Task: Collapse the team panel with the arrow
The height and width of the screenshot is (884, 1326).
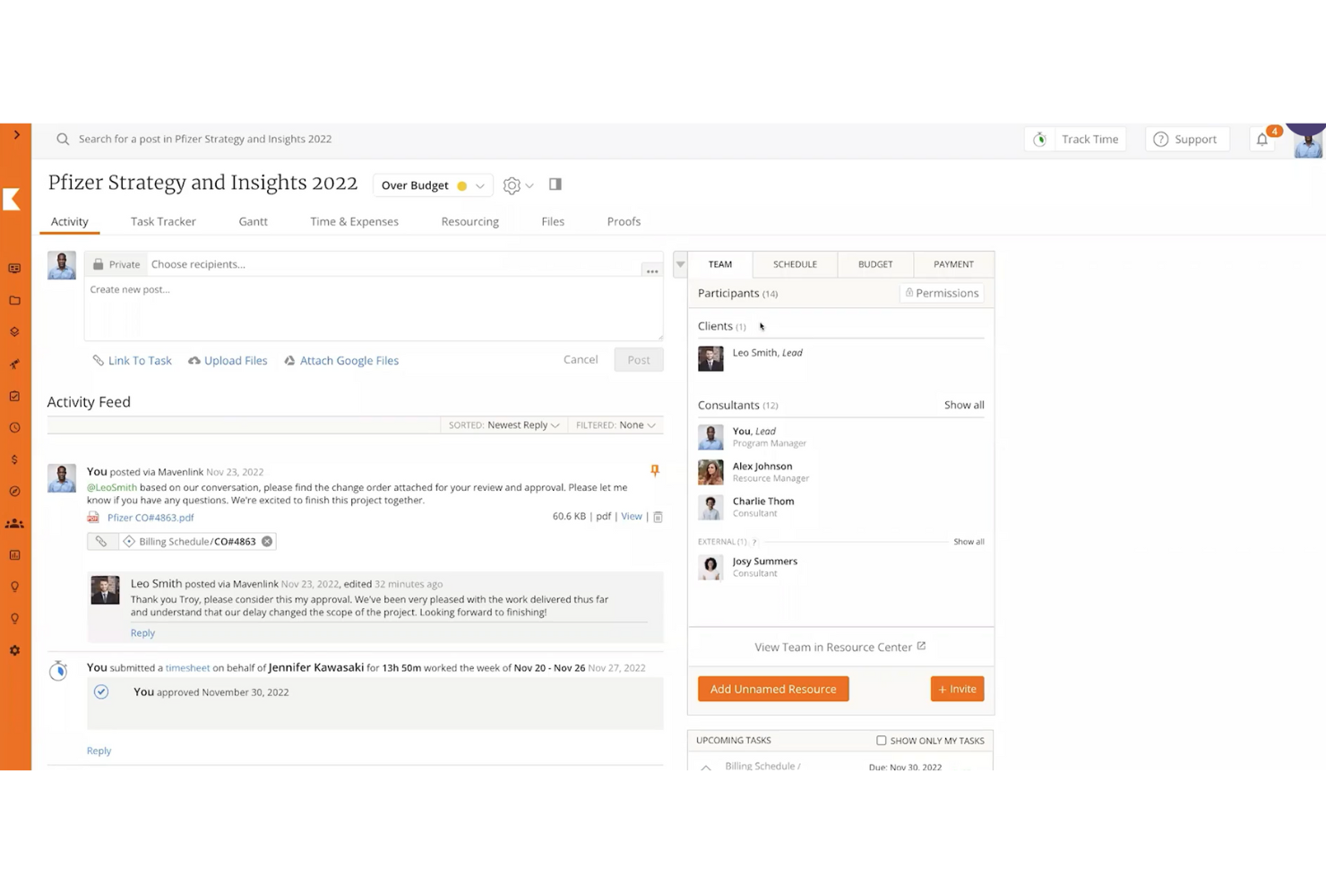Action: click(x=680, y=264)
